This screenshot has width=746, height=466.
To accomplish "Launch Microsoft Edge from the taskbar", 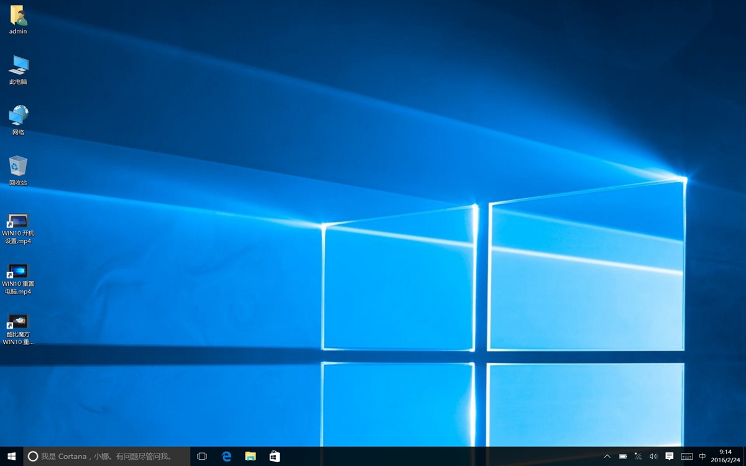I will [x=226, y=456].
